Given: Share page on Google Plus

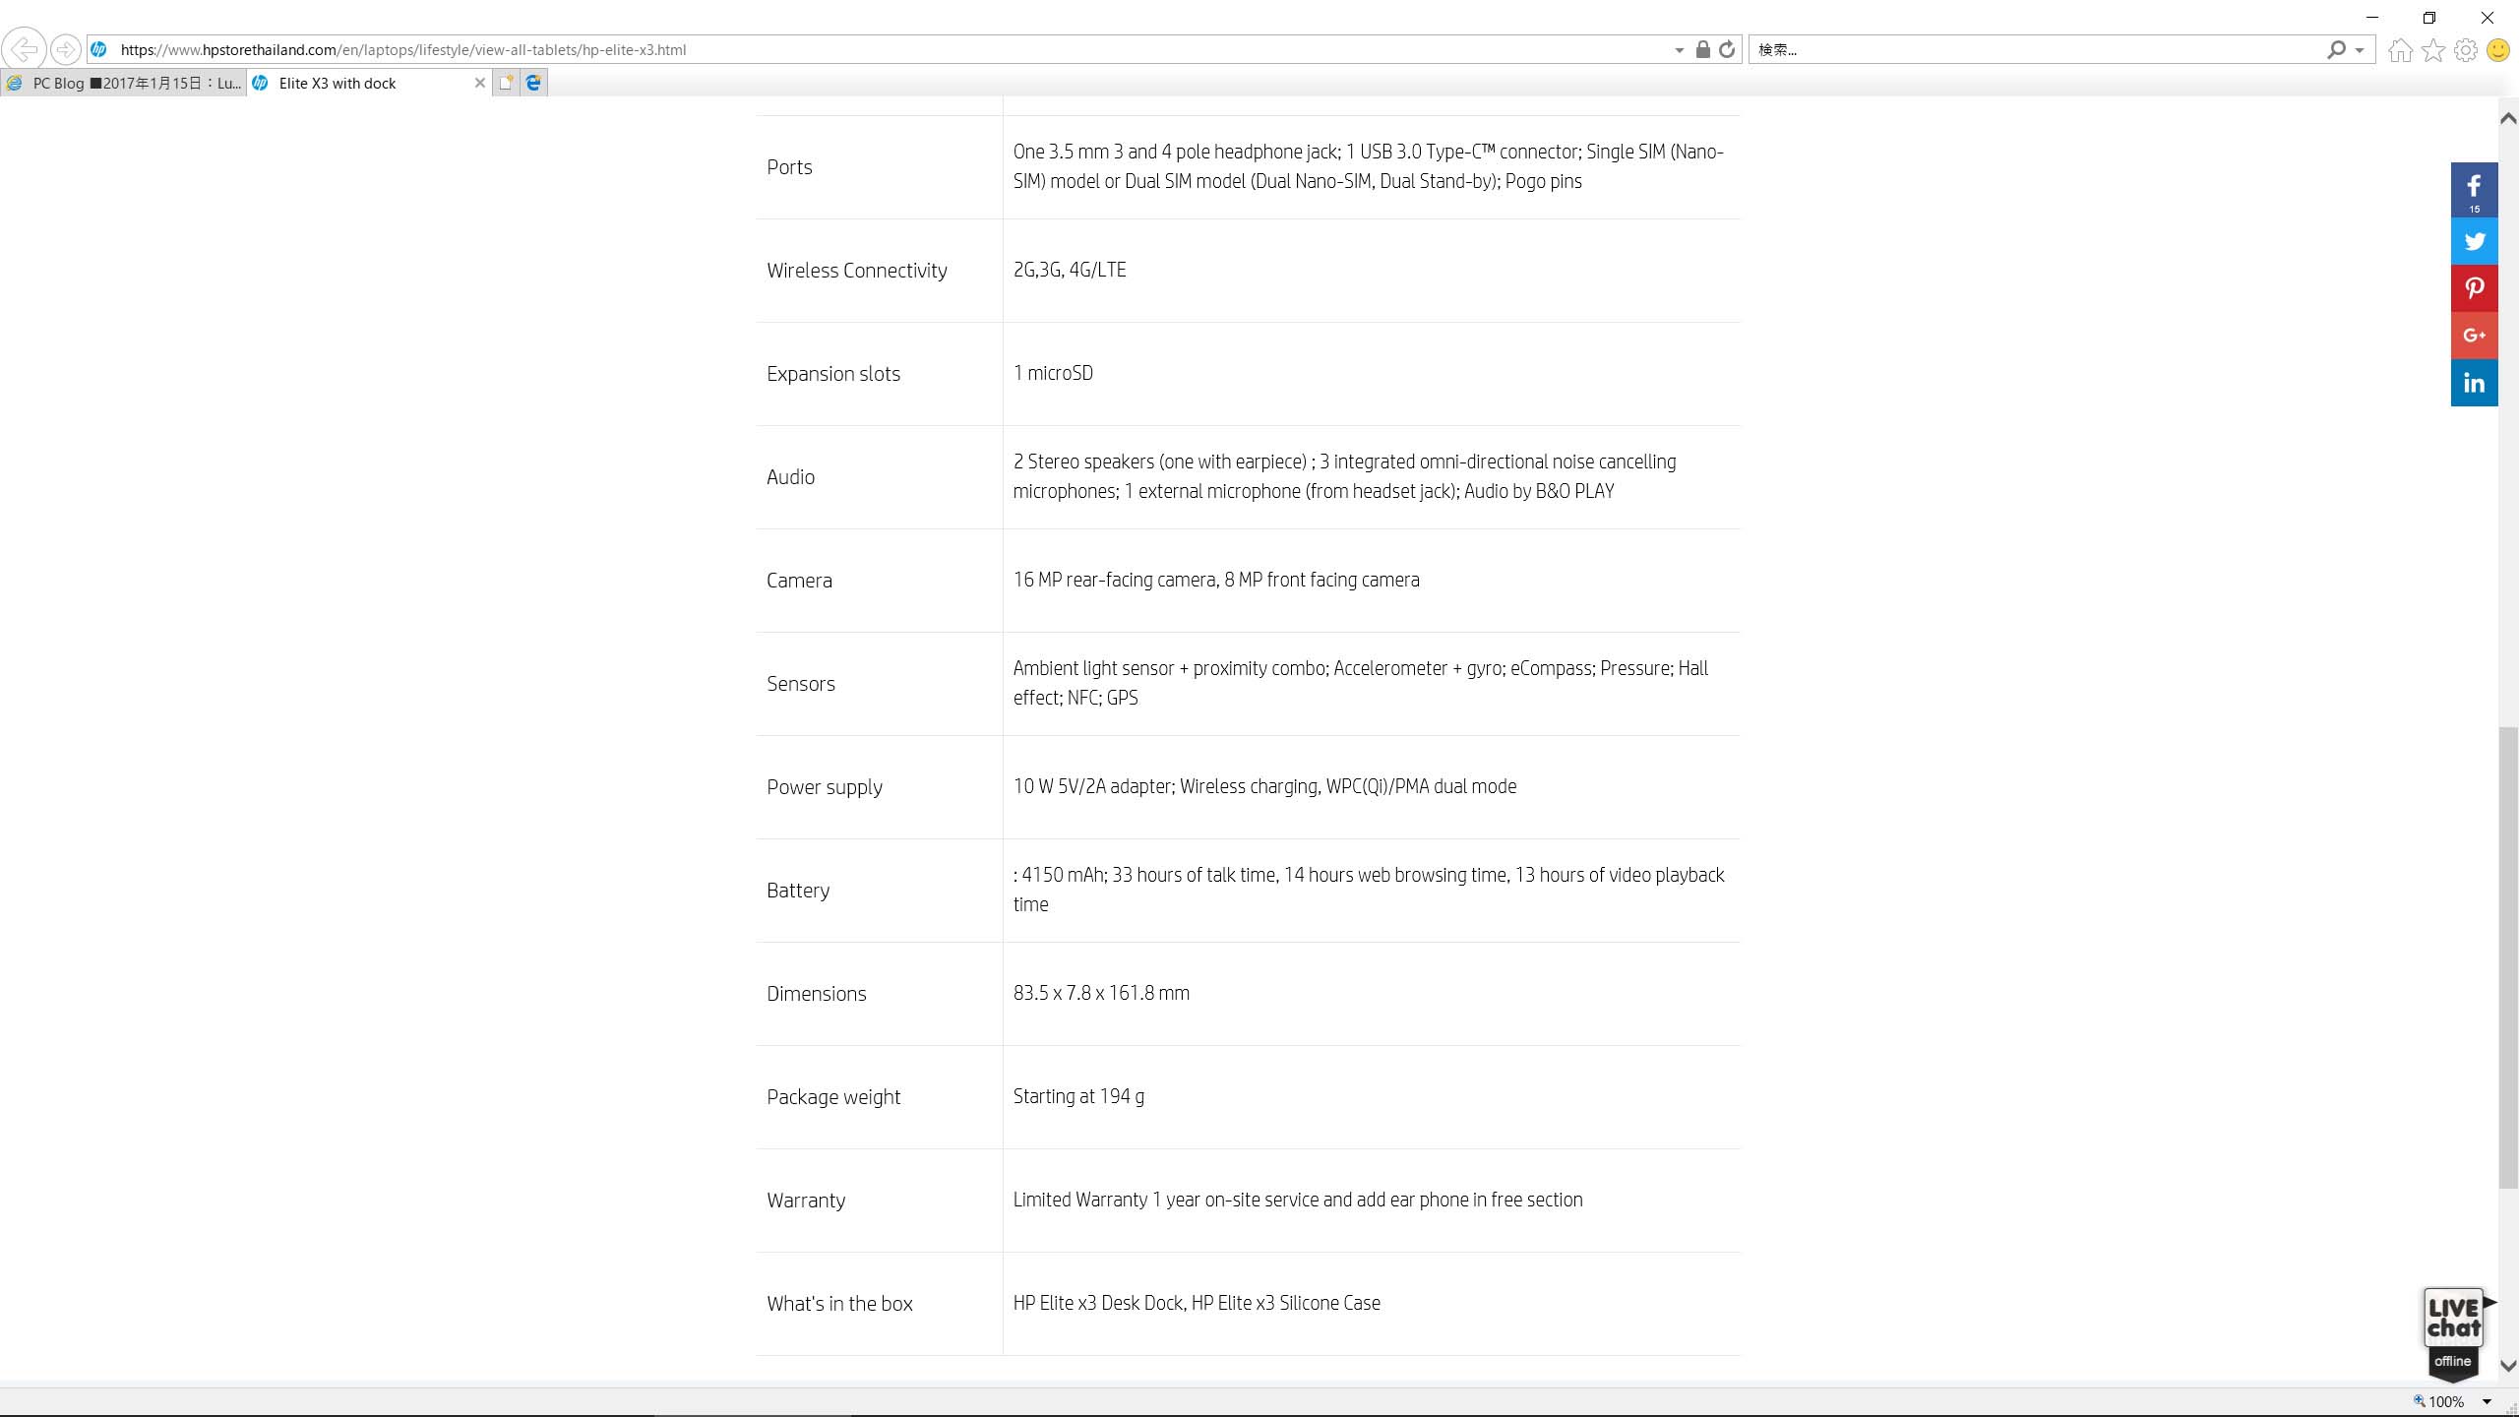Looking at the screenshot, I should 2474,336.
